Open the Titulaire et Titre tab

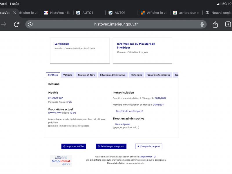coord(86,75)
